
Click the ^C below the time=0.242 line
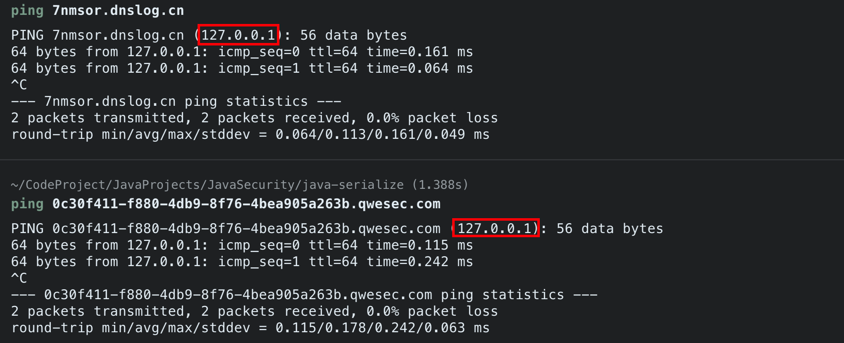tap(19, 278)
